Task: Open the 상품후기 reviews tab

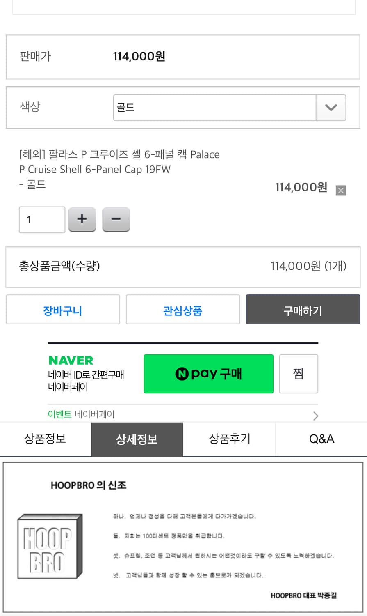Action: (x=229, y=439)
